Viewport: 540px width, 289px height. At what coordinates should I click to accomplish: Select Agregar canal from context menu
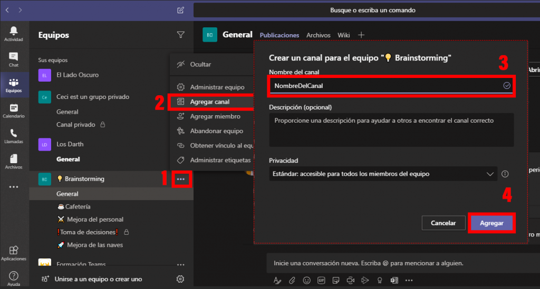pyautogui.click(x=209, y=102)
